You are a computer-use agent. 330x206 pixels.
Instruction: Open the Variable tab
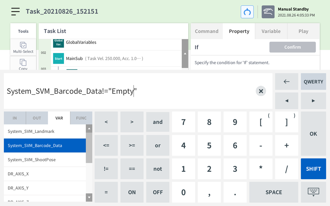[271, 31]
